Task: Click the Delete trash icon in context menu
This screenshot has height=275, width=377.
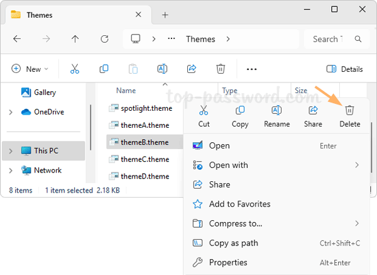Action: (x=349, y=111)
